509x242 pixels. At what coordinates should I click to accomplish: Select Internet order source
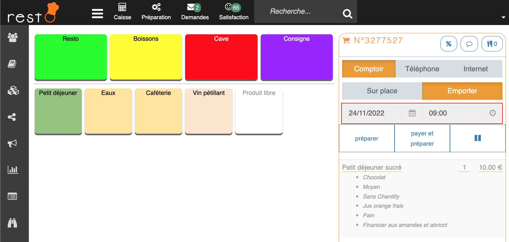(475, 69)
